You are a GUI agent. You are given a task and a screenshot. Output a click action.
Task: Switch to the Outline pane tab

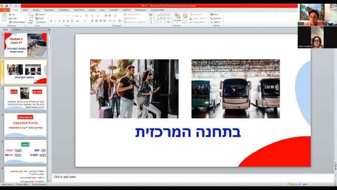tap(16, 30)
